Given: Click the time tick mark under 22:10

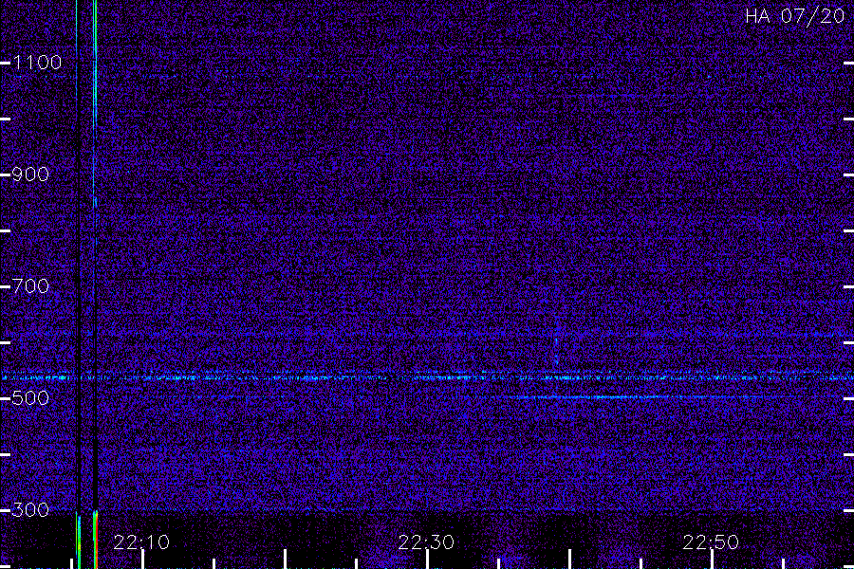Looking at the screenshot, I should 142,560.
